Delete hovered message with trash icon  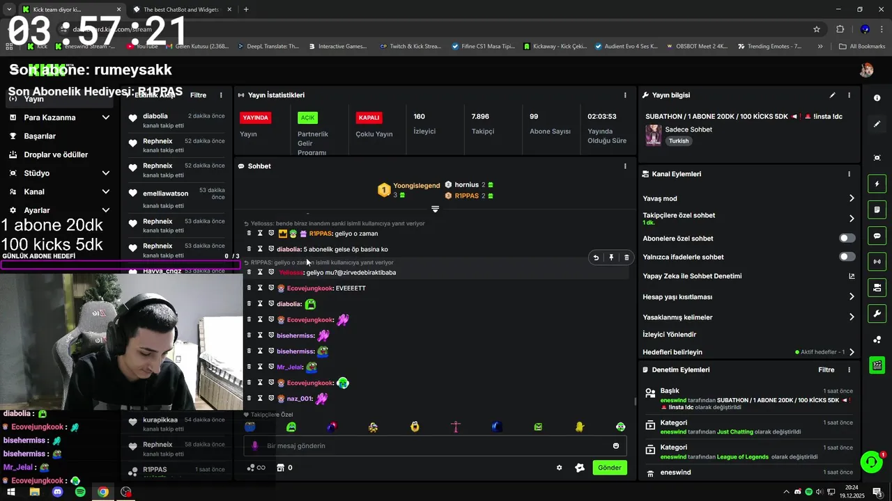(x=626, y=257)
